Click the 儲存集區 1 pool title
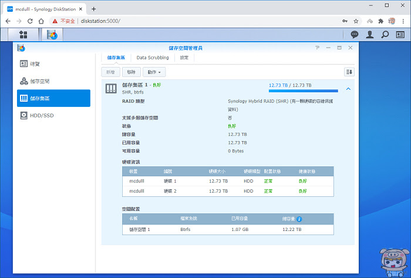The width and height of the screenshot is (411, 278). (134, 85)
